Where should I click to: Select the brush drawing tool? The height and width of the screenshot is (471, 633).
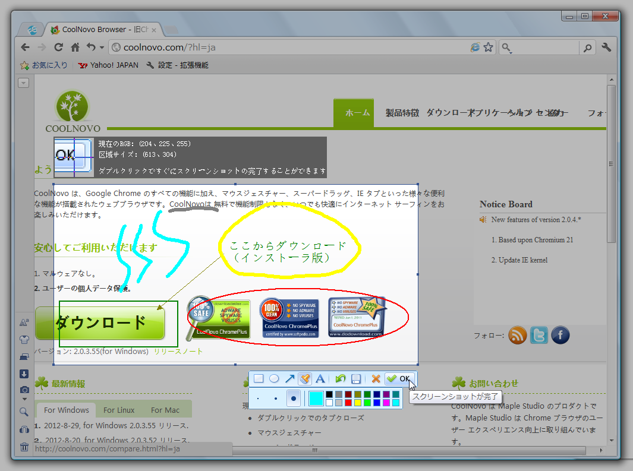tap(305, 379)
